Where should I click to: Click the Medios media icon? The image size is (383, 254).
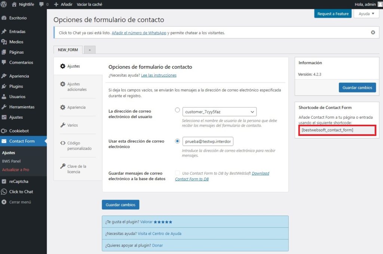(4, 42)
